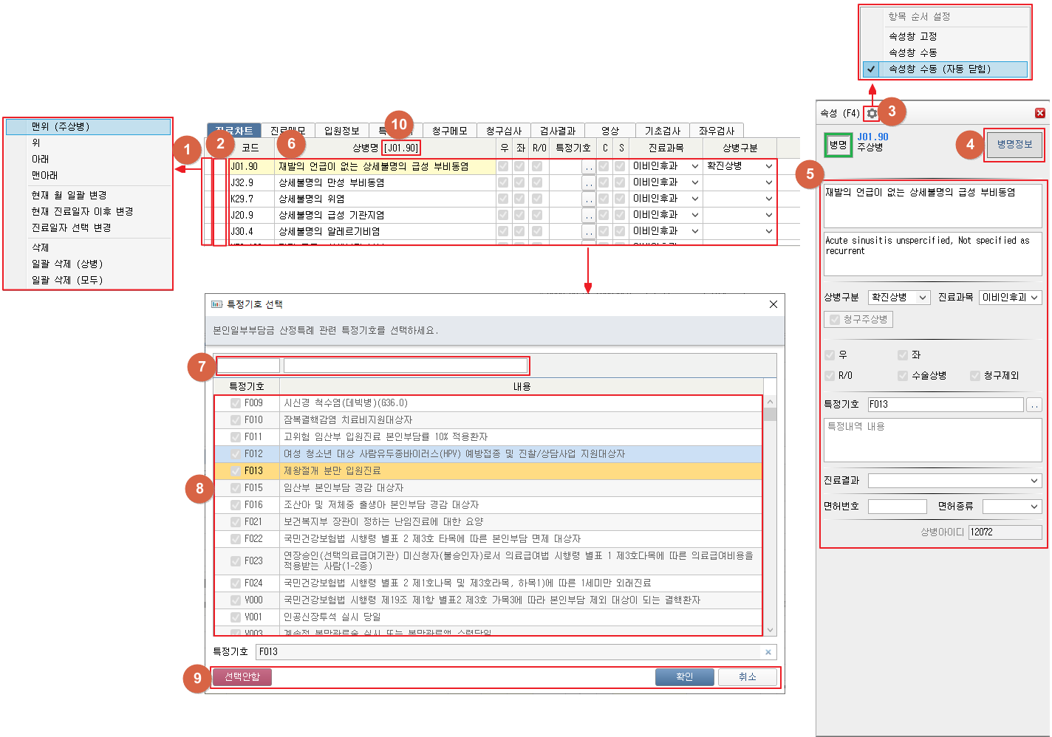1052x737 pixels.
Task: Click the green 병명 icon in properties panel
Action: (838, 145)
